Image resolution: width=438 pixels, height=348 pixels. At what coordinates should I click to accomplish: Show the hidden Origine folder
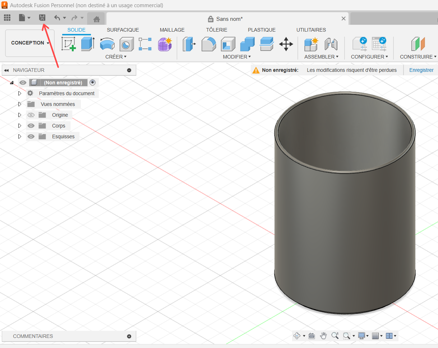[31, 115]
